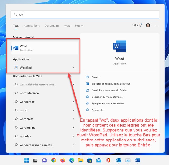Click the Windows Start button
Screen dimensions: 169x165
[x=27, y=161]
